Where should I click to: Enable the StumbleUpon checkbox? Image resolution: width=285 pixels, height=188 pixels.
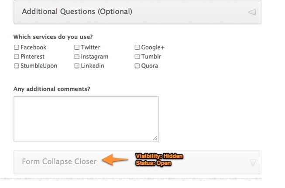(17, 66)
